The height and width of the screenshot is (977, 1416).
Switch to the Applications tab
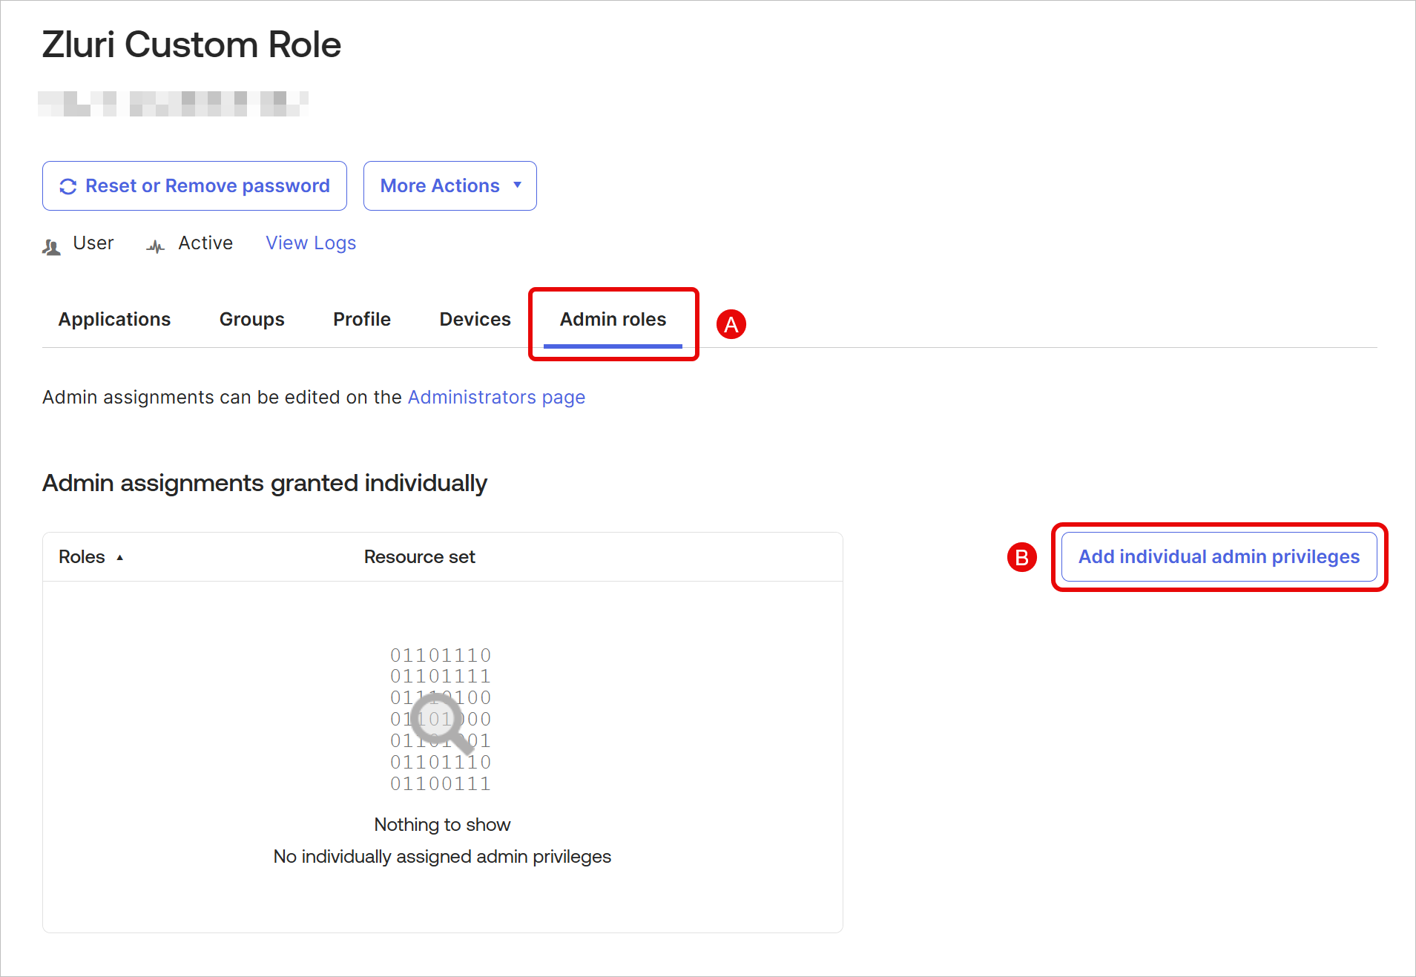point(115,320)
